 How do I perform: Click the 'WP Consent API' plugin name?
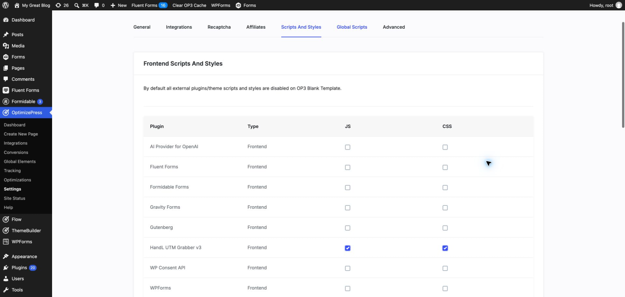click(x=167, y=268)
